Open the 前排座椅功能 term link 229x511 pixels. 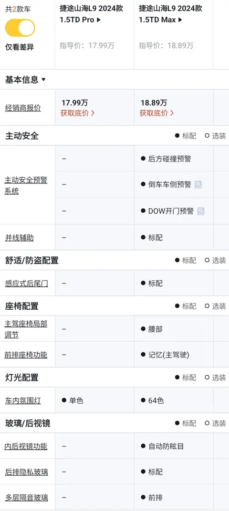(26, 355)
